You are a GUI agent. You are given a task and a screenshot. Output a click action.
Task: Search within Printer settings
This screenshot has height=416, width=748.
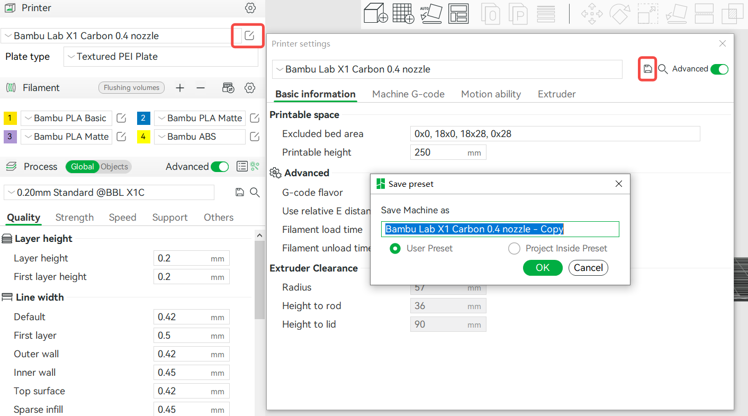(663, 69)
